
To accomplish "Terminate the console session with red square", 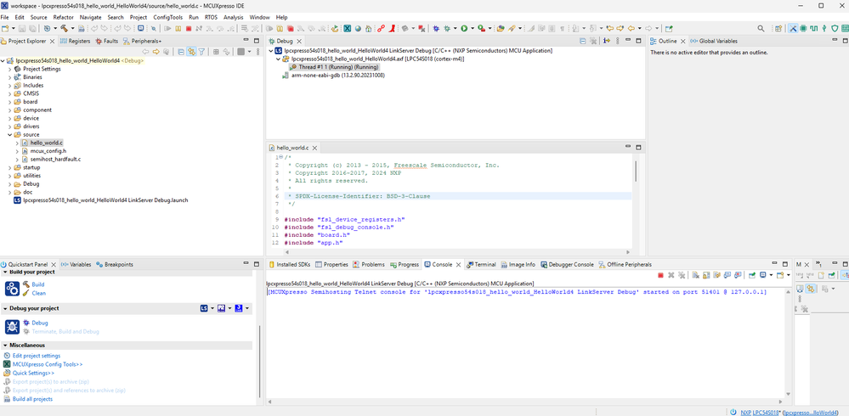I will (x=660, y=275).
